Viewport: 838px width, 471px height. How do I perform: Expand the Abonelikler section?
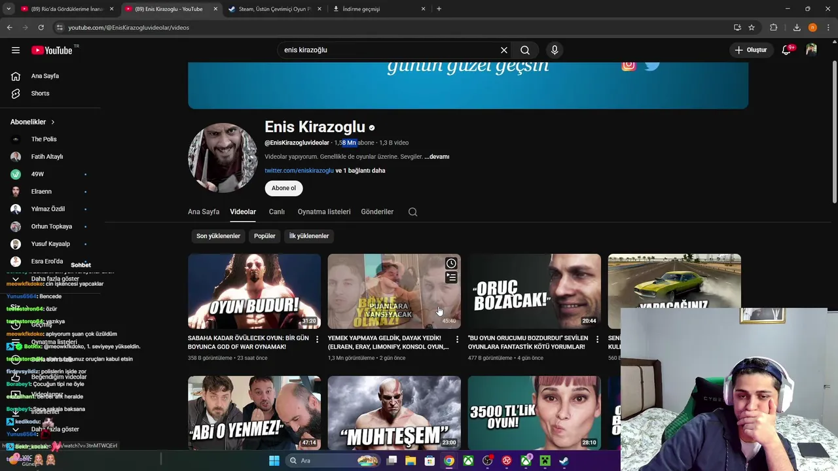(x=33, y=122)
